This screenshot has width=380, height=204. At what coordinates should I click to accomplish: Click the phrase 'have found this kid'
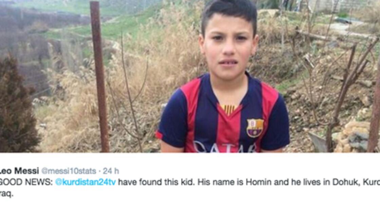(156, 182)
